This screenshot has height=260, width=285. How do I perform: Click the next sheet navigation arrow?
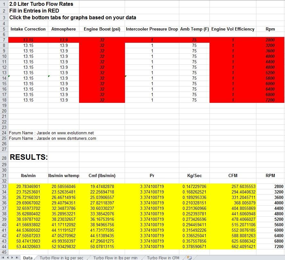click(13, 257)
